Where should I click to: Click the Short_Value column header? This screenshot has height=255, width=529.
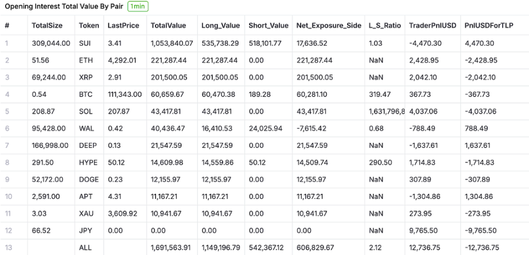coord(268,26)
